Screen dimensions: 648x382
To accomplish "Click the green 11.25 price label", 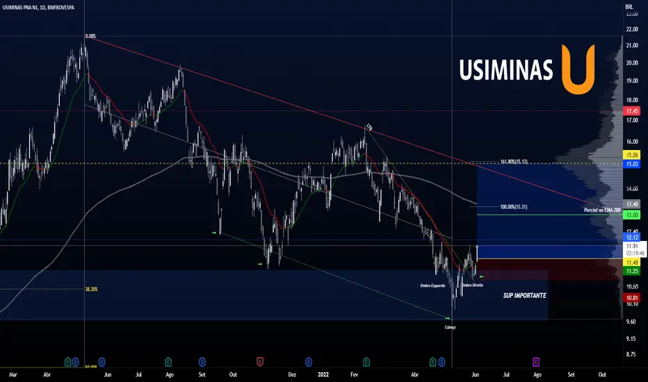I will [632, 271].
